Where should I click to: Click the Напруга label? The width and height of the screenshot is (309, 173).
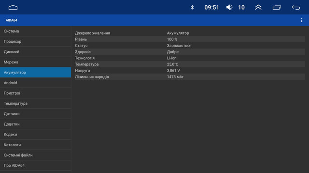pyautogui.click(x=83, y=71)
